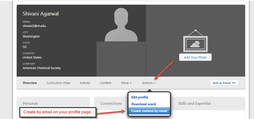
Task: Click the Add as friend button
Action: point(224,83)
